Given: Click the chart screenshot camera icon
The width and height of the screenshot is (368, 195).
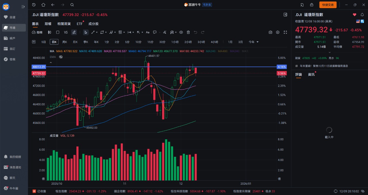Looking at the screenshot, I should coord(270,32).
